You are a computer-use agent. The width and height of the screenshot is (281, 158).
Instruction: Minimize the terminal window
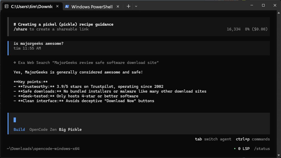(251, 5)
